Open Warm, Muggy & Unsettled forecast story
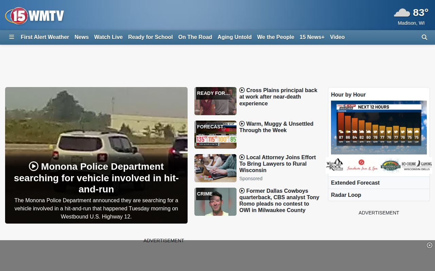This screenshot has height=271, width=435. pyautogui.click(x=276, y=127)
